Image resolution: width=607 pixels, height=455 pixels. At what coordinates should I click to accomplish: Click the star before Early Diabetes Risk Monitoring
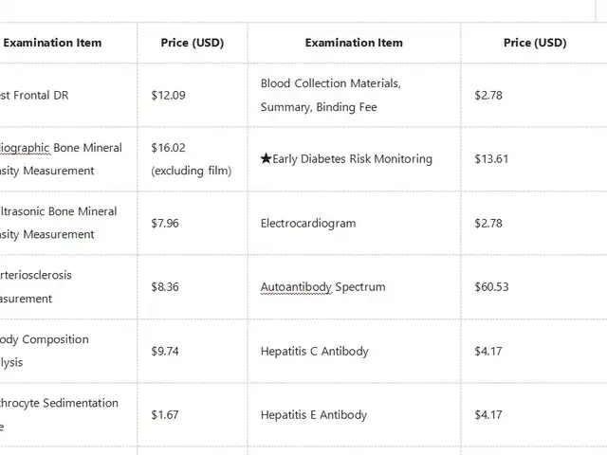click(266, 159)
